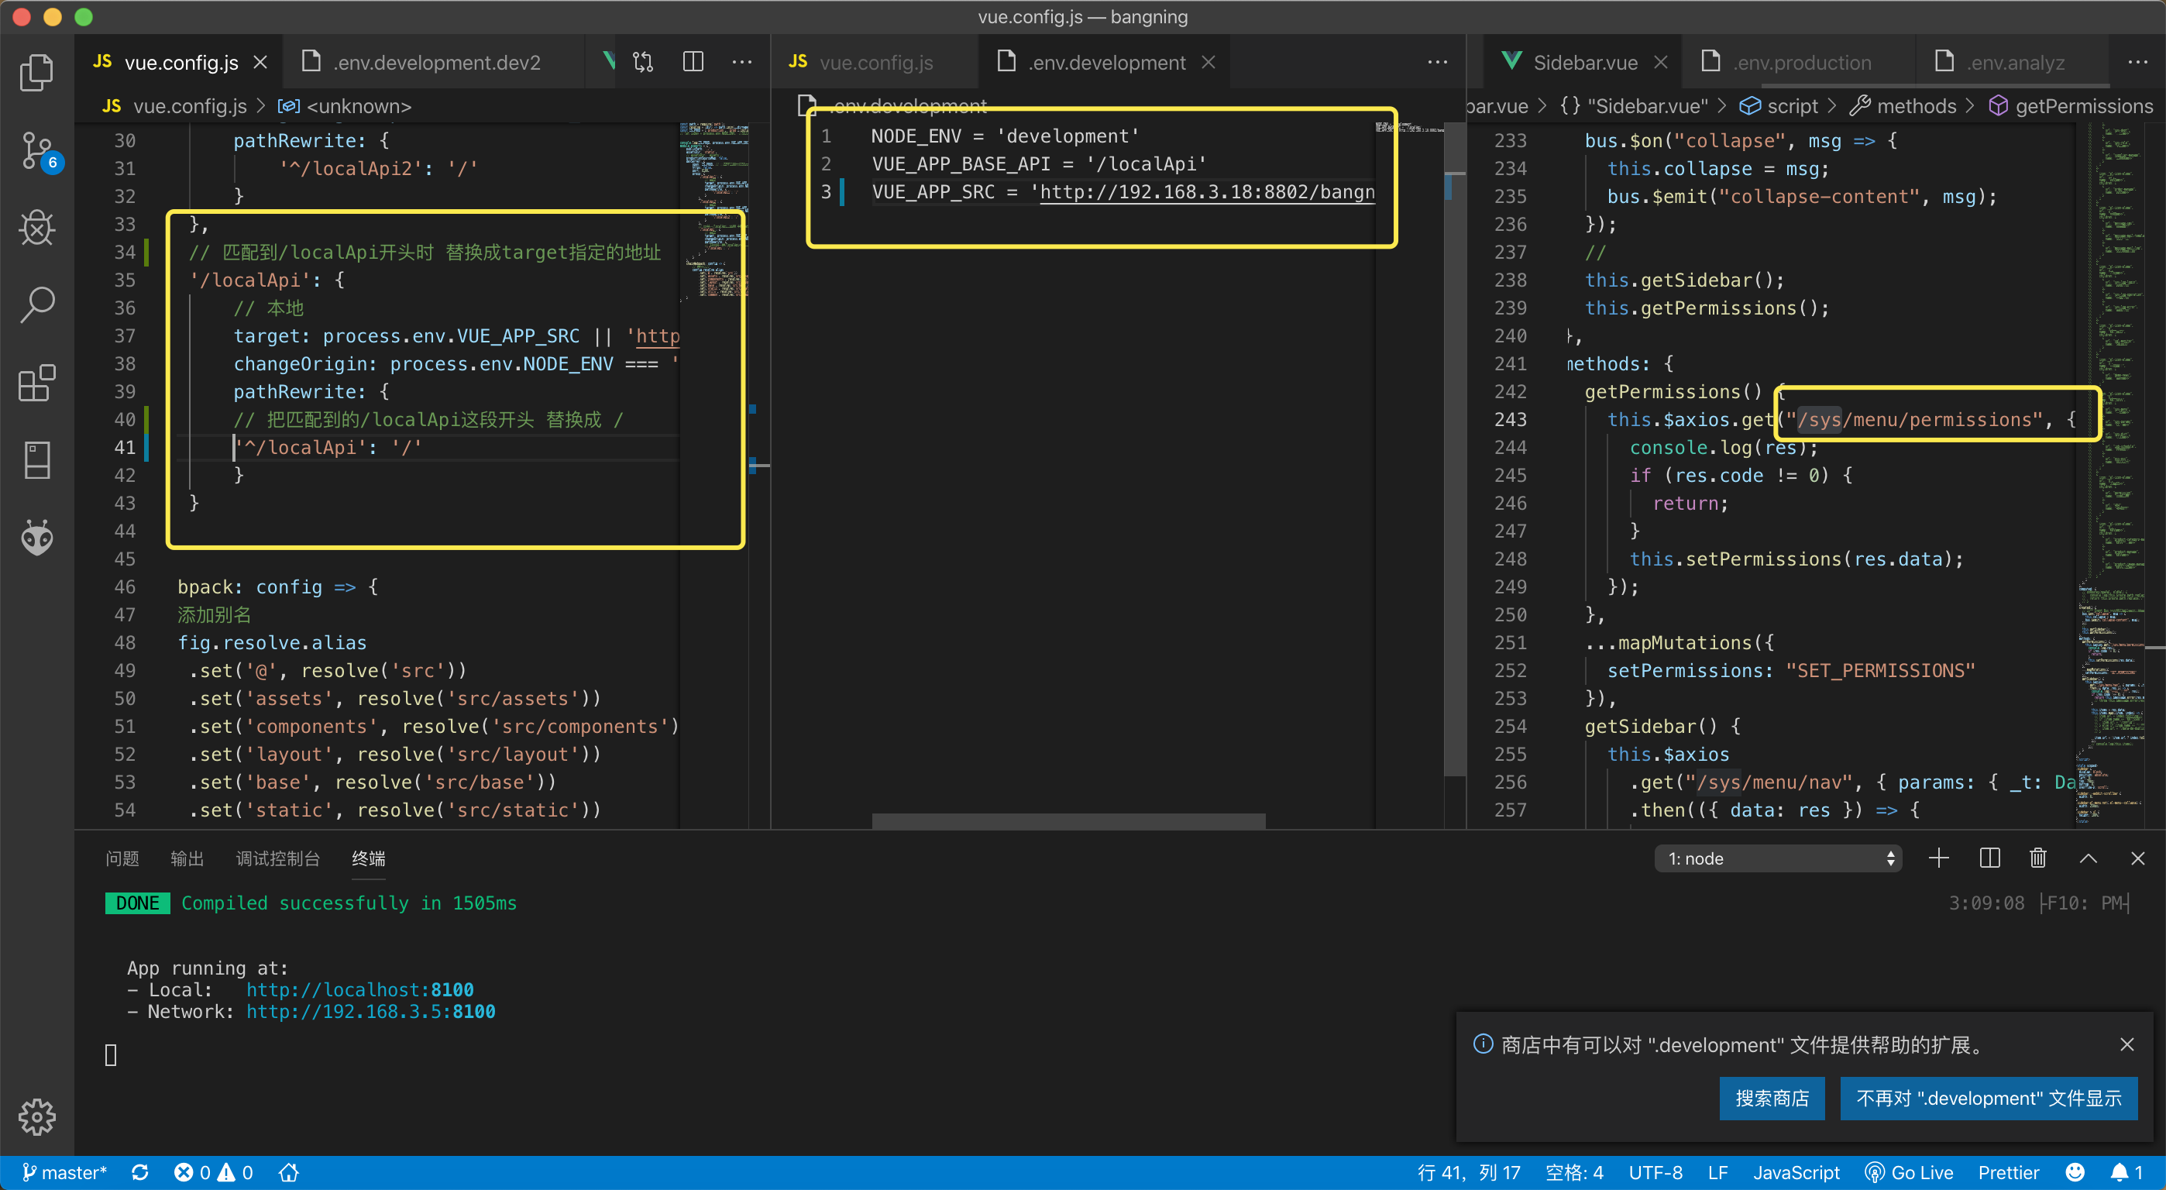Switch to the .env.analyz tab
The image size is (2166, 1190).
[2013, 62]
